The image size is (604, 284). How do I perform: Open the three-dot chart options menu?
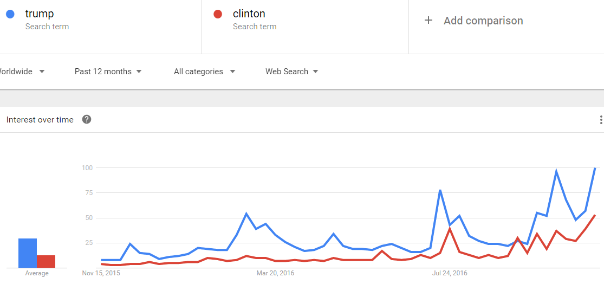tap(601, 120)
